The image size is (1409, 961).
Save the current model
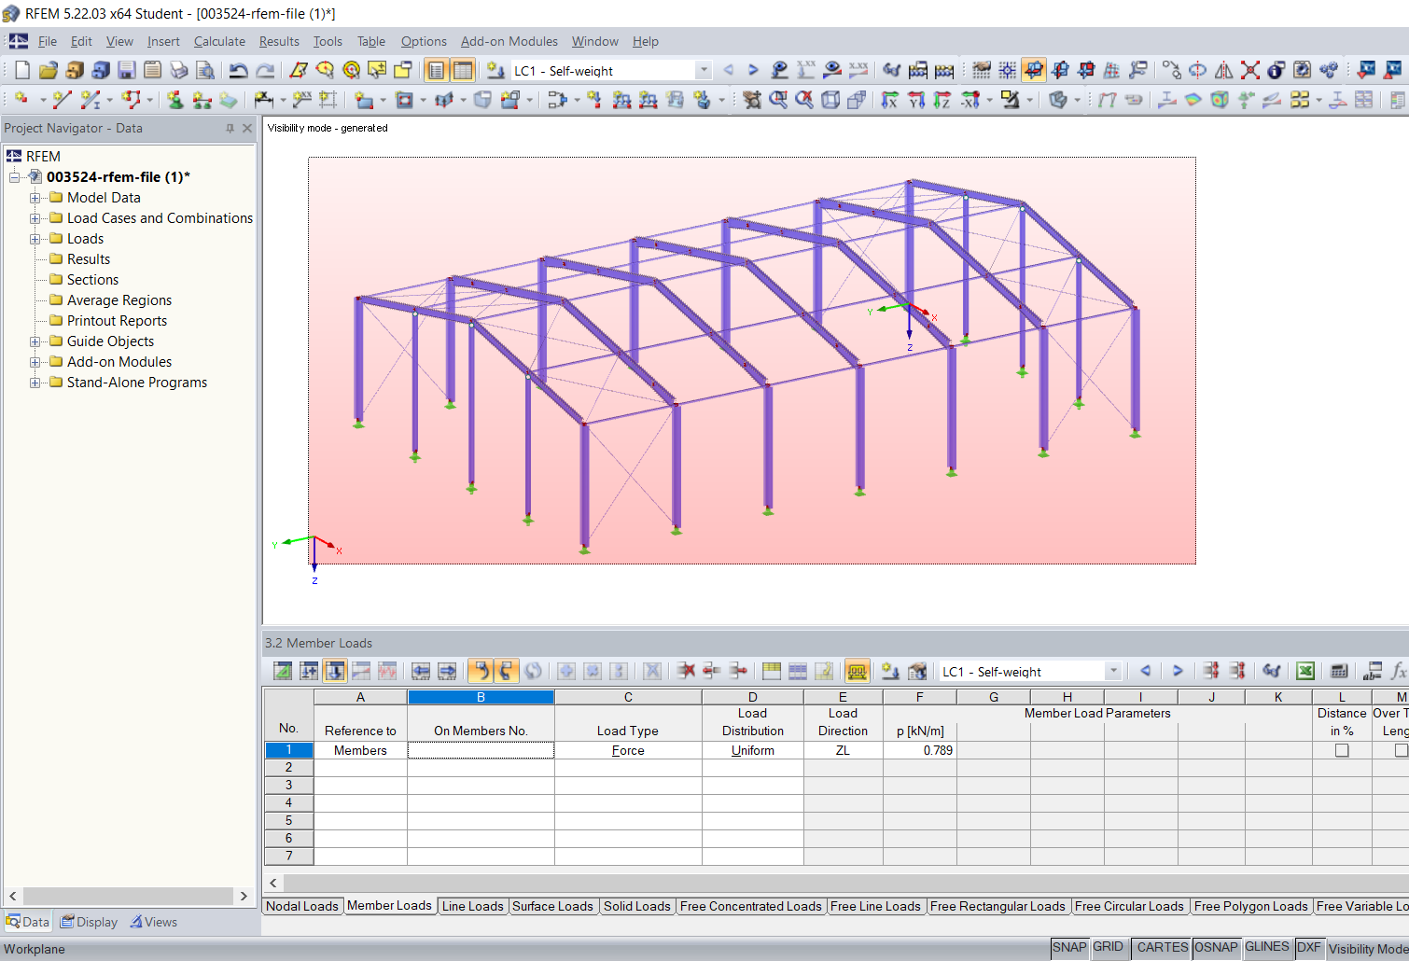[x=127, y=70]
